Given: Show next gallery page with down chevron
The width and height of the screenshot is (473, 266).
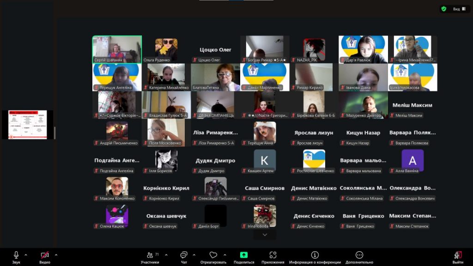Looking at the screenshot, I should click(265, 235).
